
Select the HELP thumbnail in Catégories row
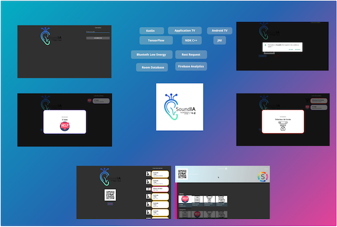(x=197, y=214)
